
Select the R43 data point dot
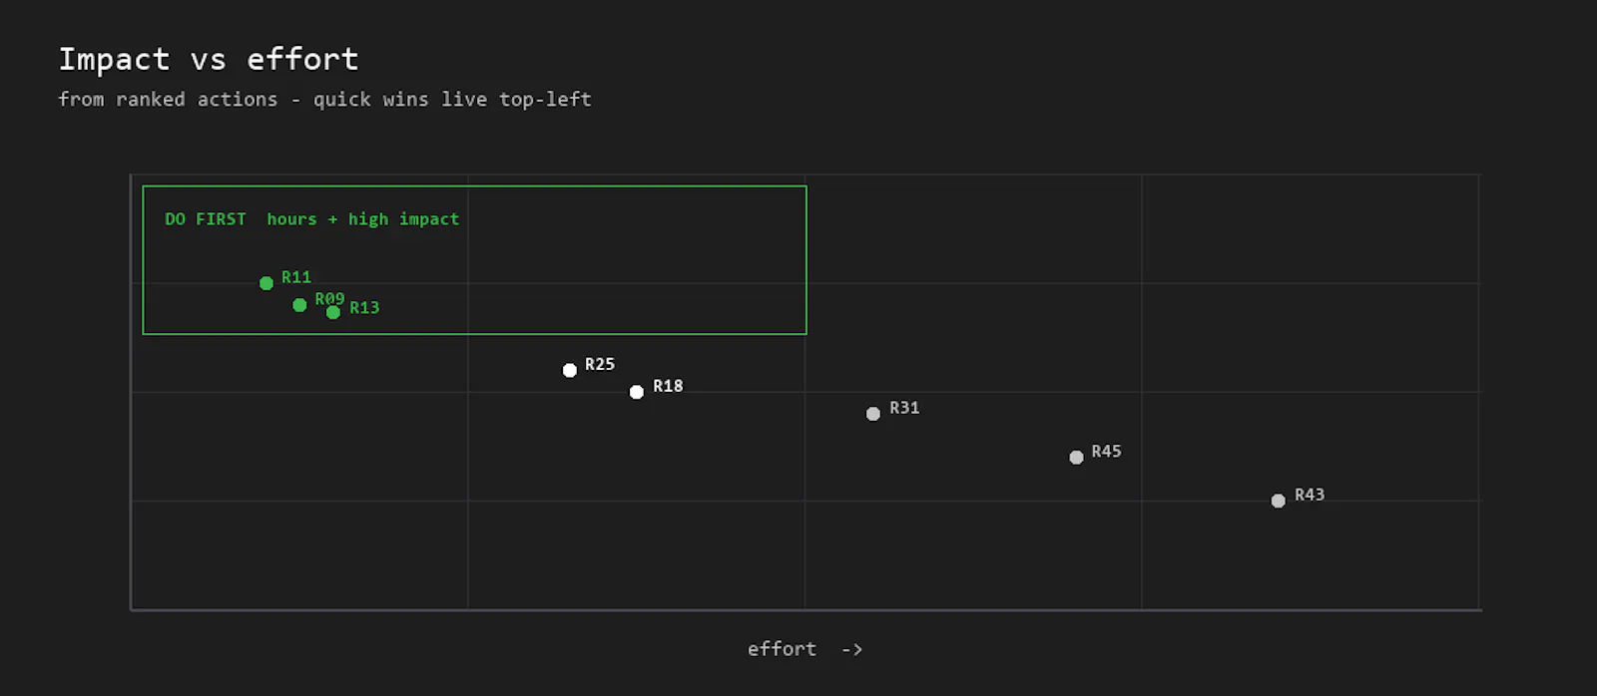pos(1279,501)
